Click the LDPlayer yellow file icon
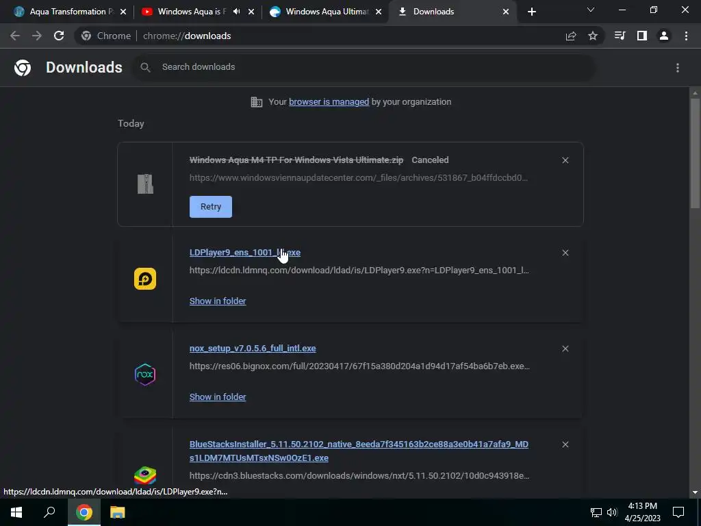Image resolution: width=701 pixels, height=526 pixels. [x=145, y=279]
